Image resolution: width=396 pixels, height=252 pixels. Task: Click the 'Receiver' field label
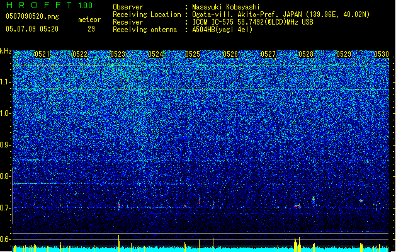point(128,22)
